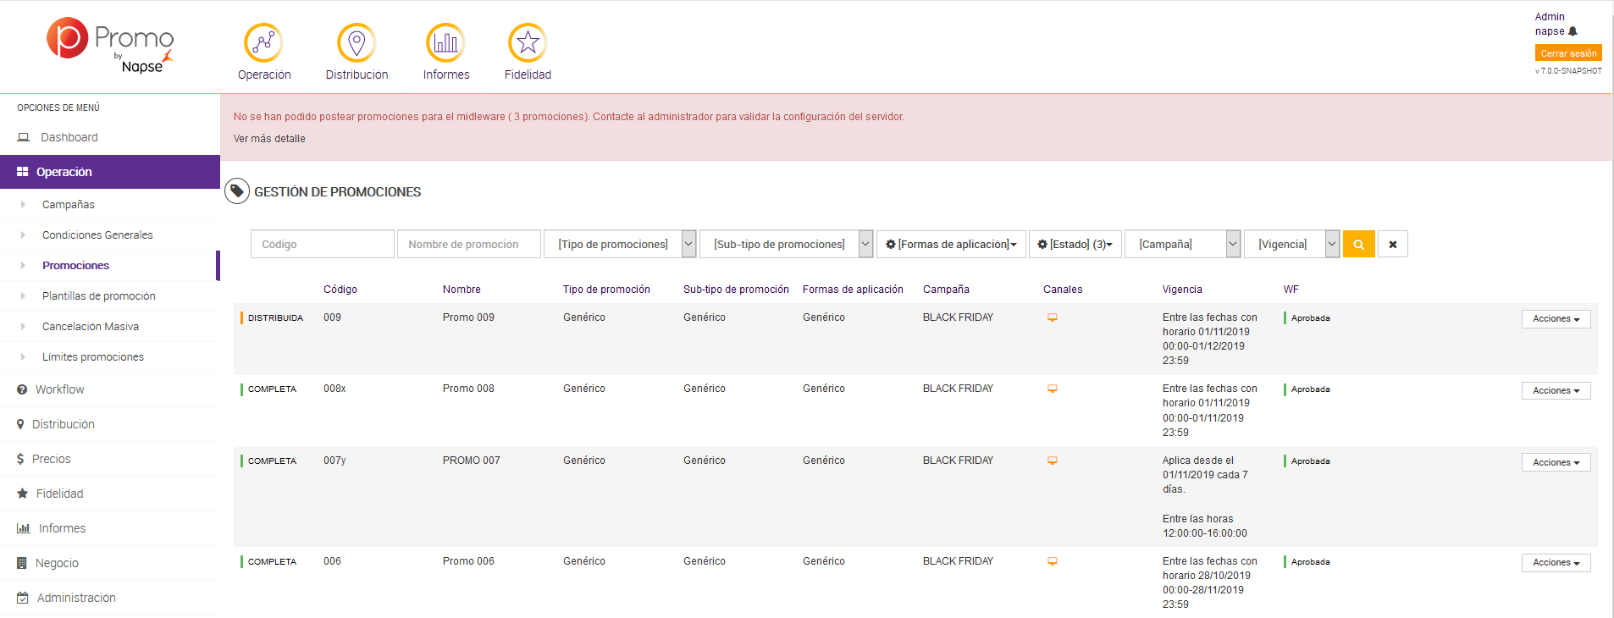Open the Informes bar chart icon
1614x618 pixels.
click(x=445, y=42)
